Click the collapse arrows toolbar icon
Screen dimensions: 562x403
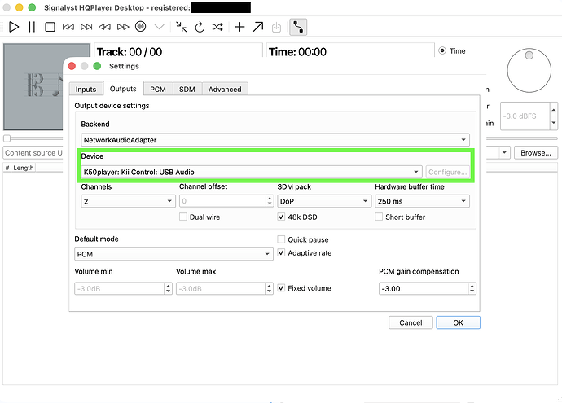click(182, 27)
